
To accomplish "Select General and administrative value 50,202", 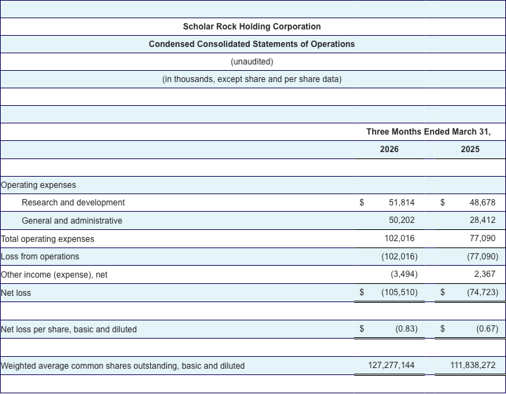I will click(401, 220).
